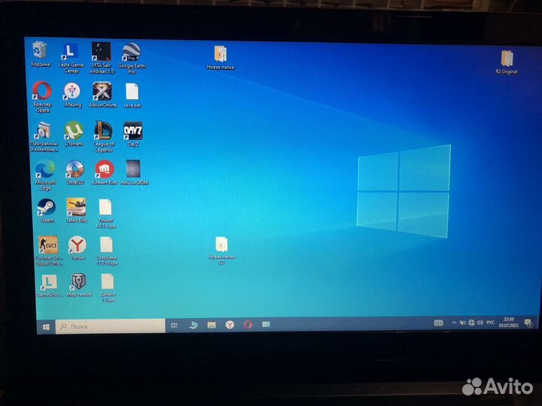This screenshot has width=542, height=406.
Task: Switch input language via РУС indicator
Action: coord(490,323)
